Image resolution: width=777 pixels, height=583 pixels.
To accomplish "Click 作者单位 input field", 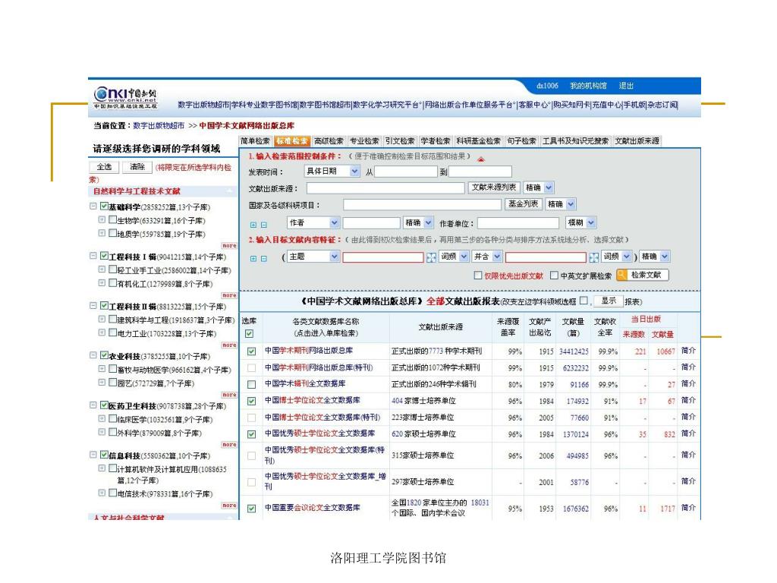I will pos(518,223).
